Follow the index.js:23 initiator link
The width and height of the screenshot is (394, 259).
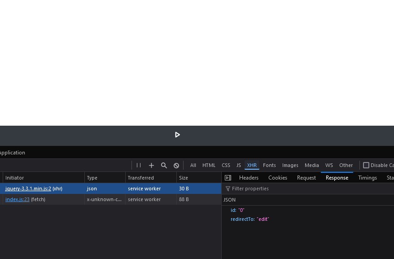18,199
